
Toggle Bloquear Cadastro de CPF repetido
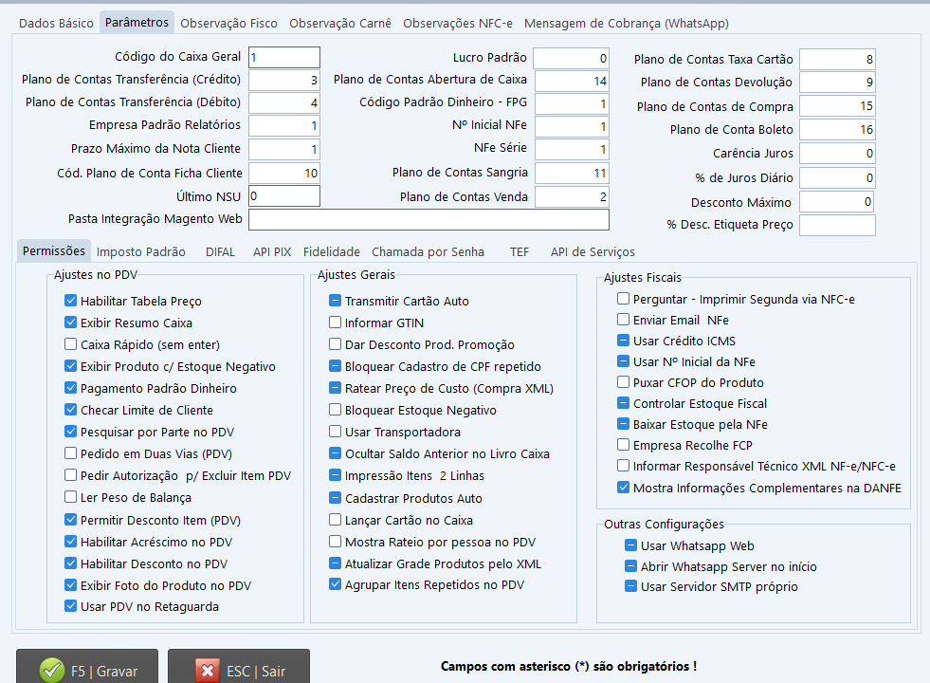point(335,366)
